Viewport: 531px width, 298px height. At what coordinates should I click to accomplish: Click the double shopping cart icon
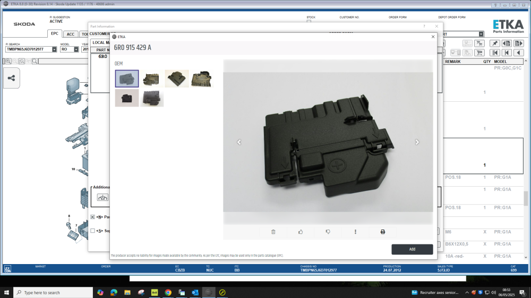[479, 43]
